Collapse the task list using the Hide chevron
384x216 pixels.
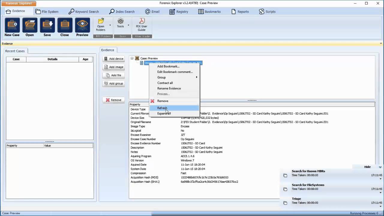tap(380, 167)
